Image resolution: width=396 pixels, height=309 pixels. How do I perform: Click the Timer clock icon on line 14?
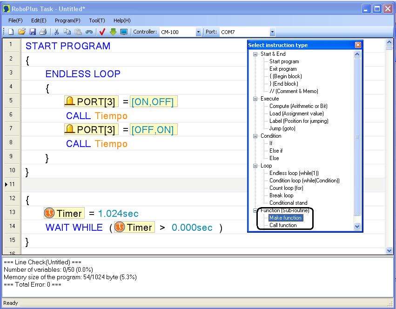(x=120, y=227)
